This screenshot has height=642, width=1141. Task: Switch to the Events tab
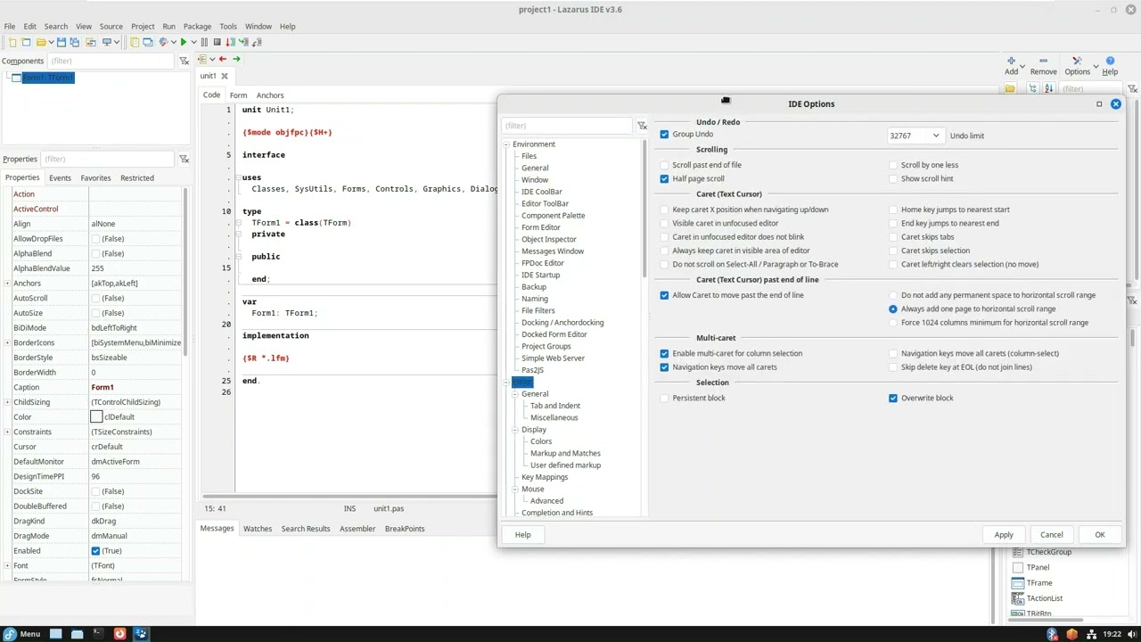click(60, 177)
